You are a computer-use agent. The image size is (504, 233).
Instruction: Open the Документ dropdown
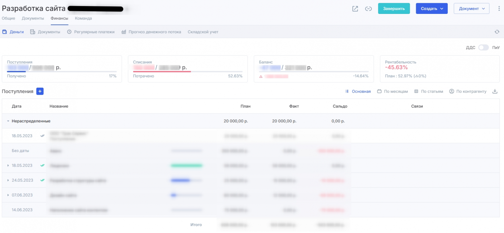pos(472,9)
